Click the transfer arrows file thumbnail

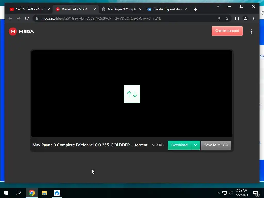pyautogui.click(x=132, y=94)
